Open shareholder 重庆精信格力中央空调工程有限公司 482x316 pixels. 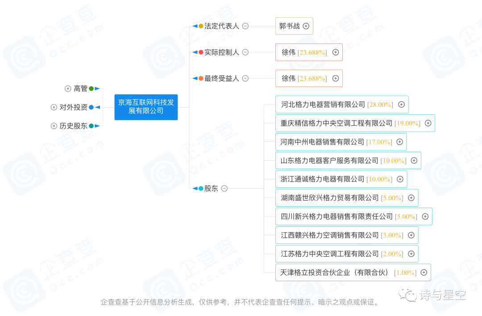355,123
